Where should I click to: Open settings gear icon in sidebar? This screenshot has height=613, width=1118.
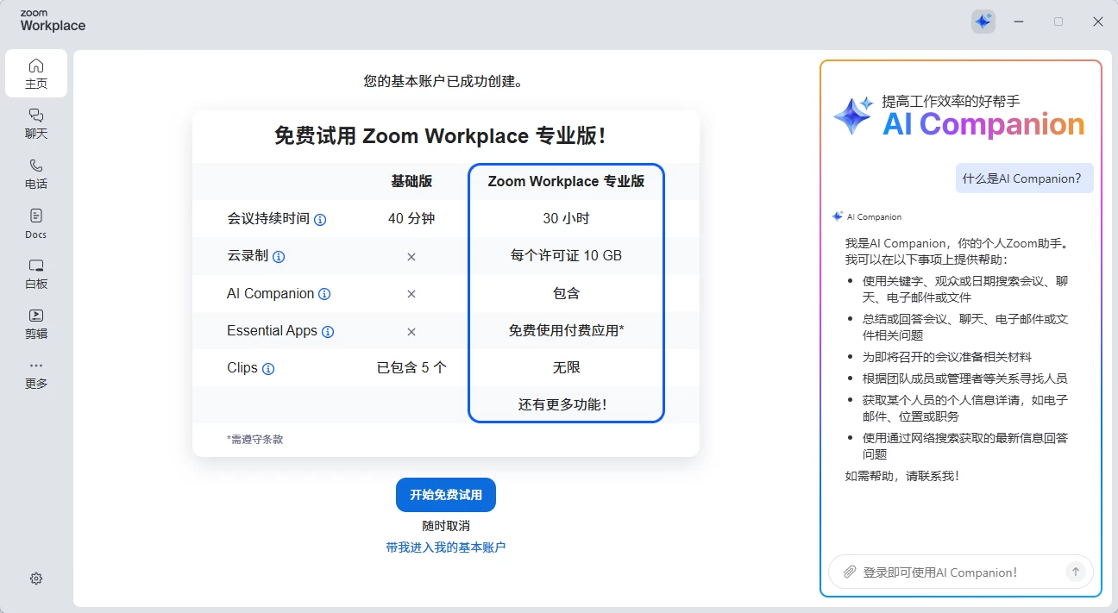pos(36,579)
